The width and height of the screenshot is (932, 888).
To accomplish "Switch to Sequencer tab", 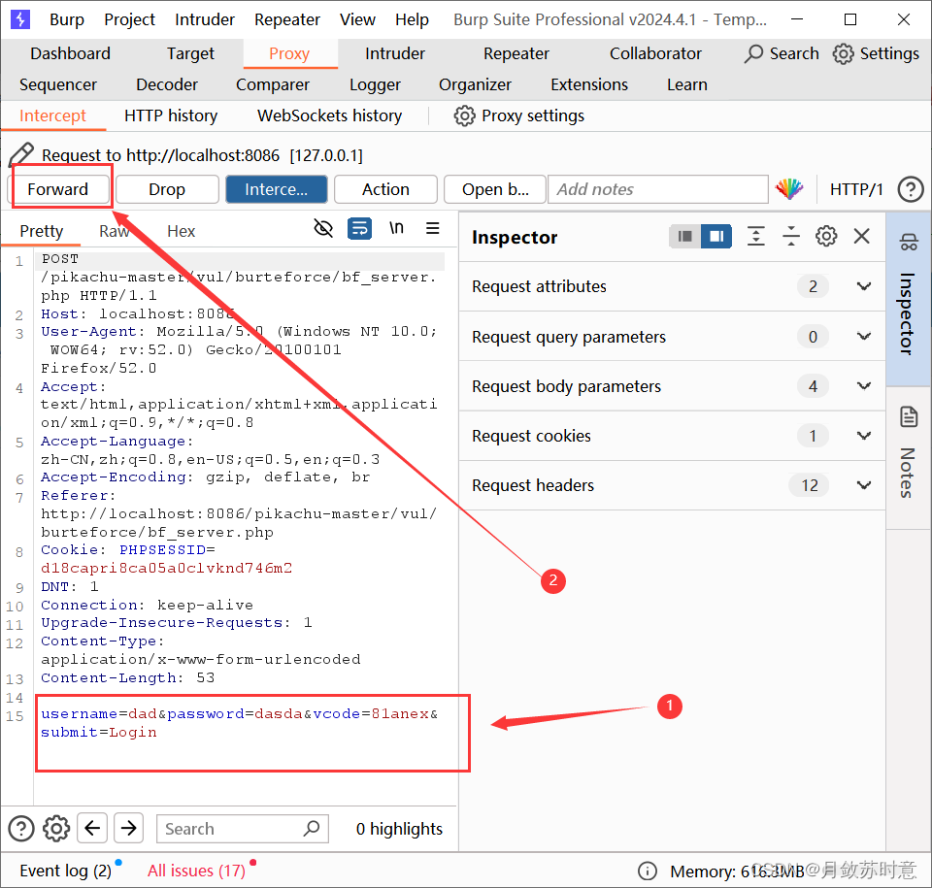I will click(57, 85).
